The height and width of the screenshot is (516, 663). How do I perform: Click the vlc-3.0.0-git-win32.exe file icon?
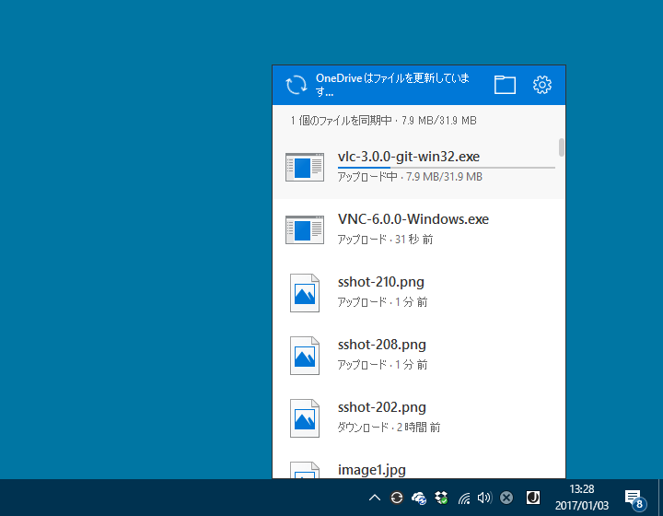tap(305, 168)
